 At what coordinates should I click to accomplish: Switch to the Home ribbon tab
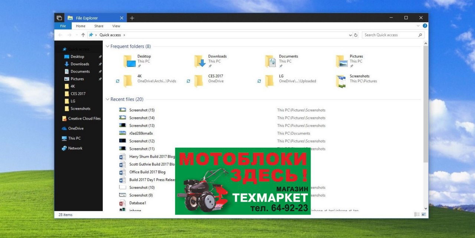(81, 26)
